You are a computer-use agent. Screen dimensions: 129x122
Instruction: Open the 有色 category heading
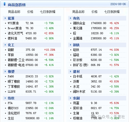[x=76, y=18]
